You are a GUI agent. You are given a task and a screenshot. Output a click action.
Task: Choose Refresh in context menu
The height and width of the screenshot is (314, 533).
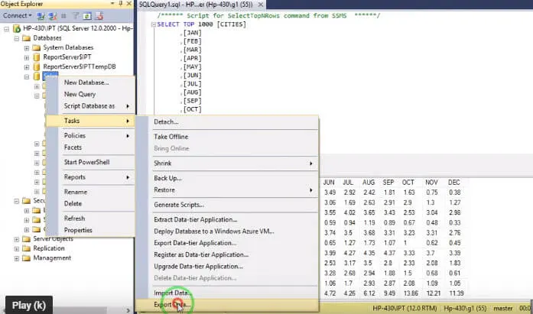[90, 219]
